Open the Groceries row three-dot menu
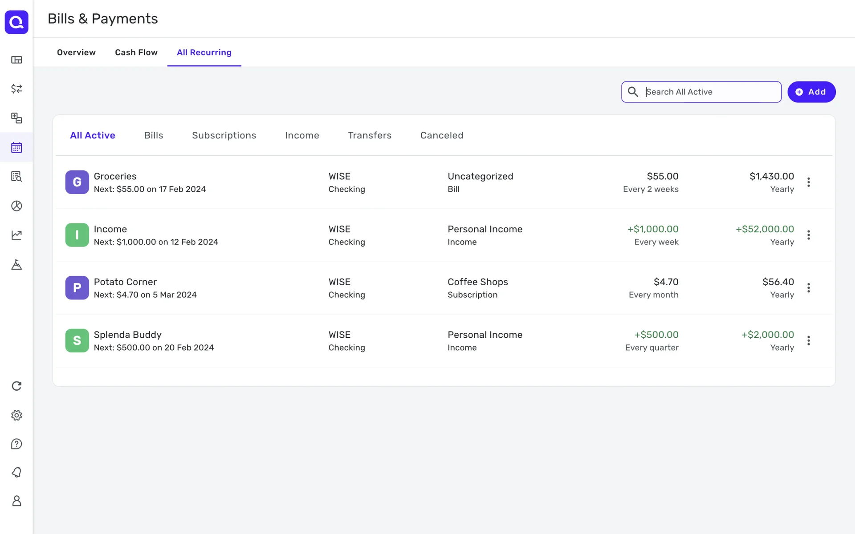This screenshot has width=855, height=534. [808, 182]
